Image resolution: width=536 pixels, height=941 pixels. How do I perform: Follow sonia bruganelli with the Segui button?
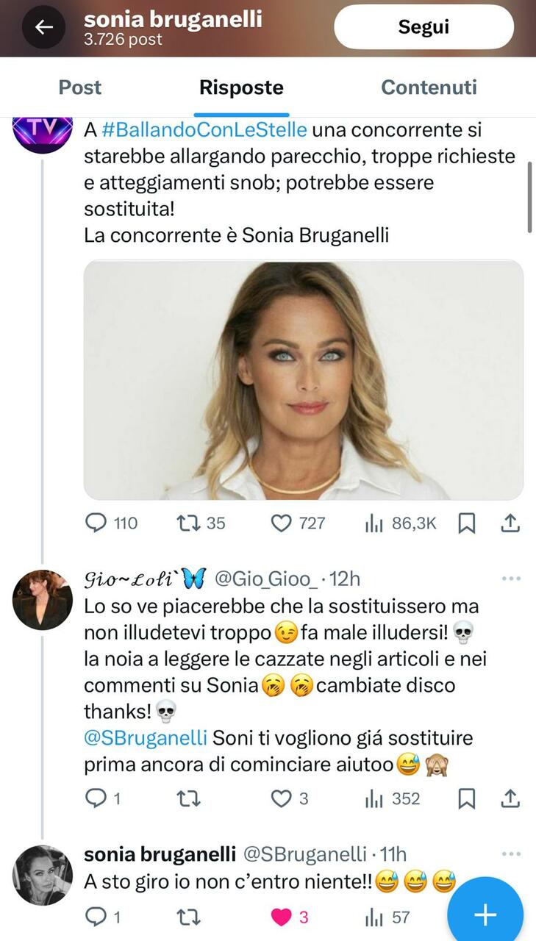tap(424, 27)
